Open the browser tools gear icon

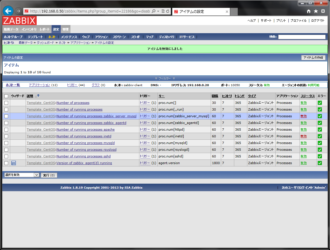323,11
